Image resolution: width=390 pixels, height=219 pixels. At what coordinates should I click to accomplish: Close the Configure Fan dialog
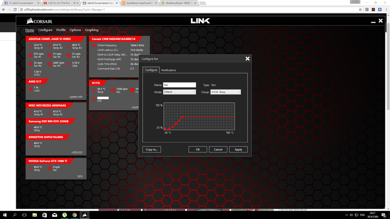[x=248, y=59]
